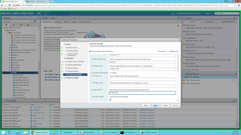Cancel the Deploy OVF Template wizard
241x135 pixels.
175,105
